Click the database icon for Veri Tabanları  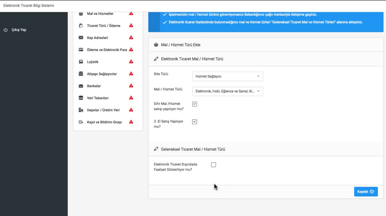pyautogui.click(x=81, y=98)
